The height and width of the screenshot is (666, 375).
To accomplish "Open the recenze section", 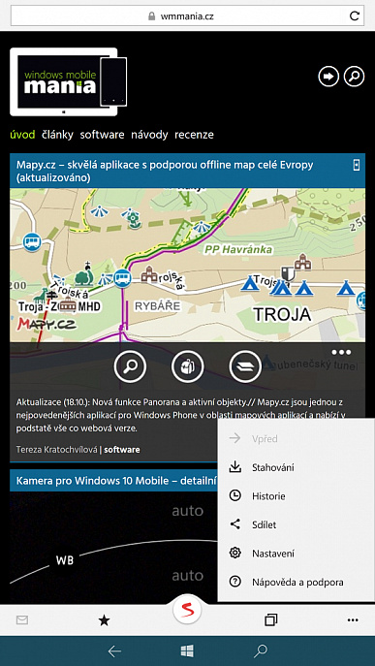I will [x=194, y=135].
